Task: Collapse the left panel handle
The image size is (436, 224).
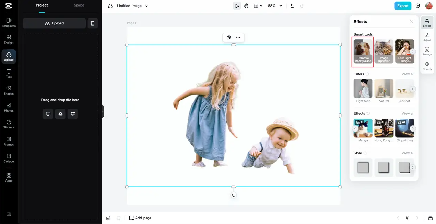Action: [103, 112]
